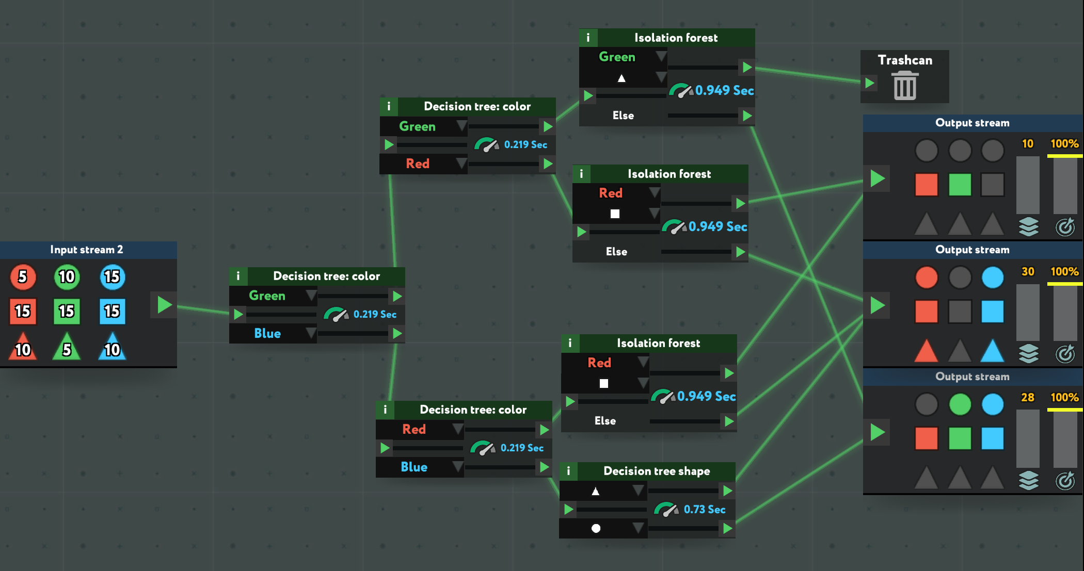Click stack layers icon in third Output stream
The height and width of the screenshot is (571, 1084).
click(x=1028, y=480)
